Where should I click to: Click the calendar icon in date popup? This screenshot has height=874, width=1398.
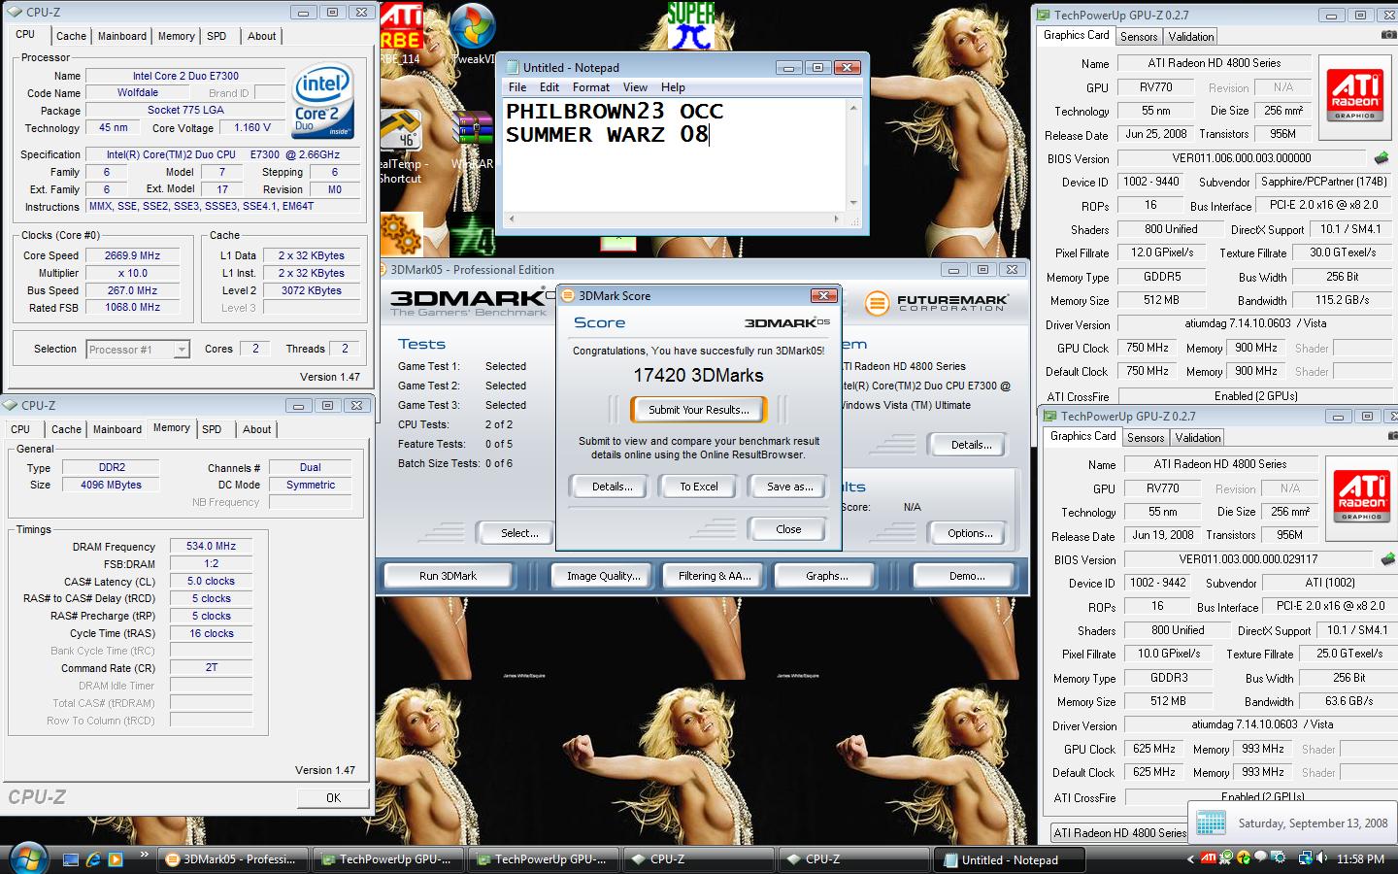(1211, 823)
